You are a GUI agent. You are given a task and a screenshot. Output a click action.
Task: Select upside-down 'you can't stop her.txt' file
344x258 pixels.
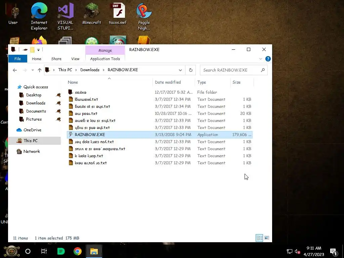[x=160, y=142]
